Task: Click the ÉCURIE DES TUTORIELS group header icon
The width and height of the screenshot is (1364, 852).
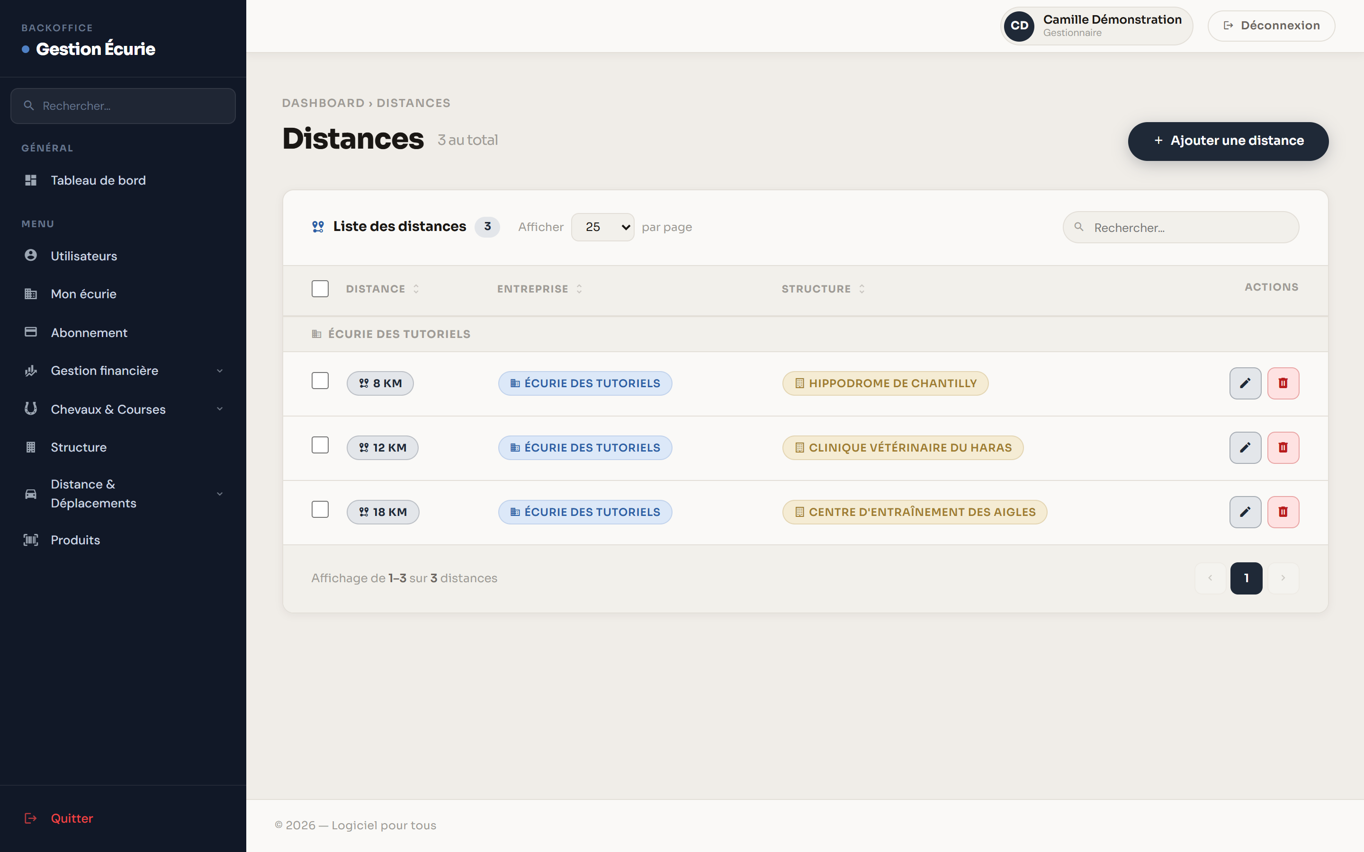Action: (317, 334)
